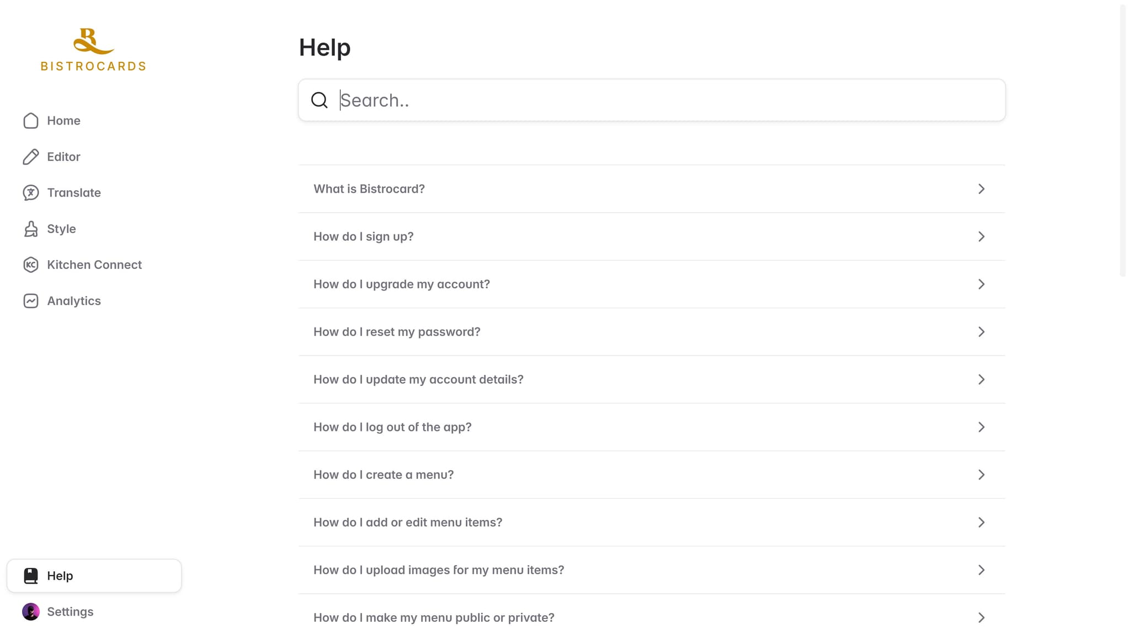Viewport: 1130px width, 635px height.
Task: Click the search magnifier icon
Action: click(x=319, y=100)
